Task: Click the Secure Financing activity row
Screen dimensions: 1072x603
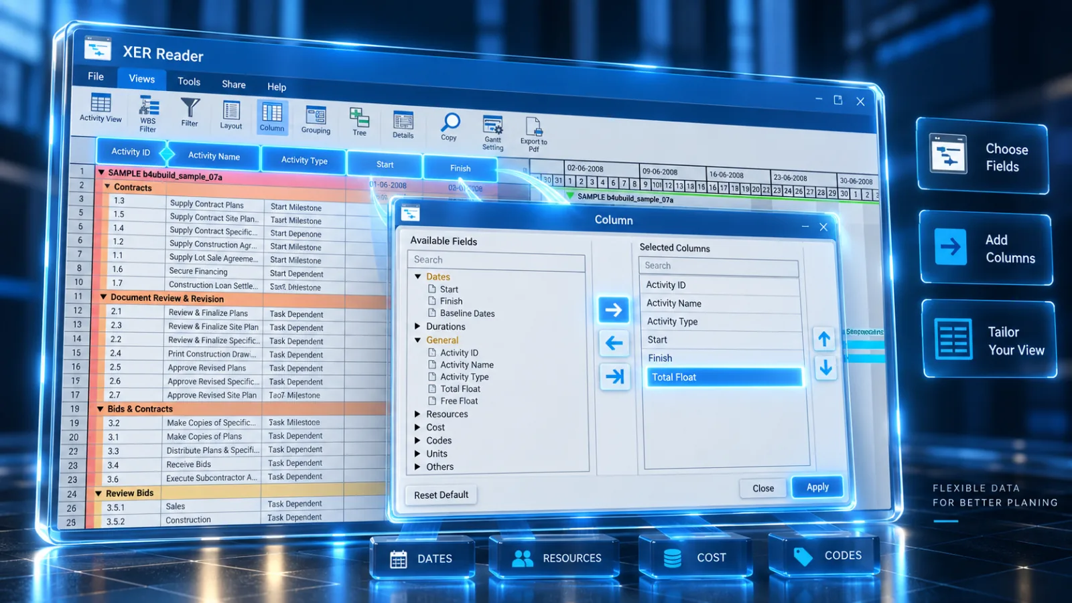Action: (x=198, y=271)
